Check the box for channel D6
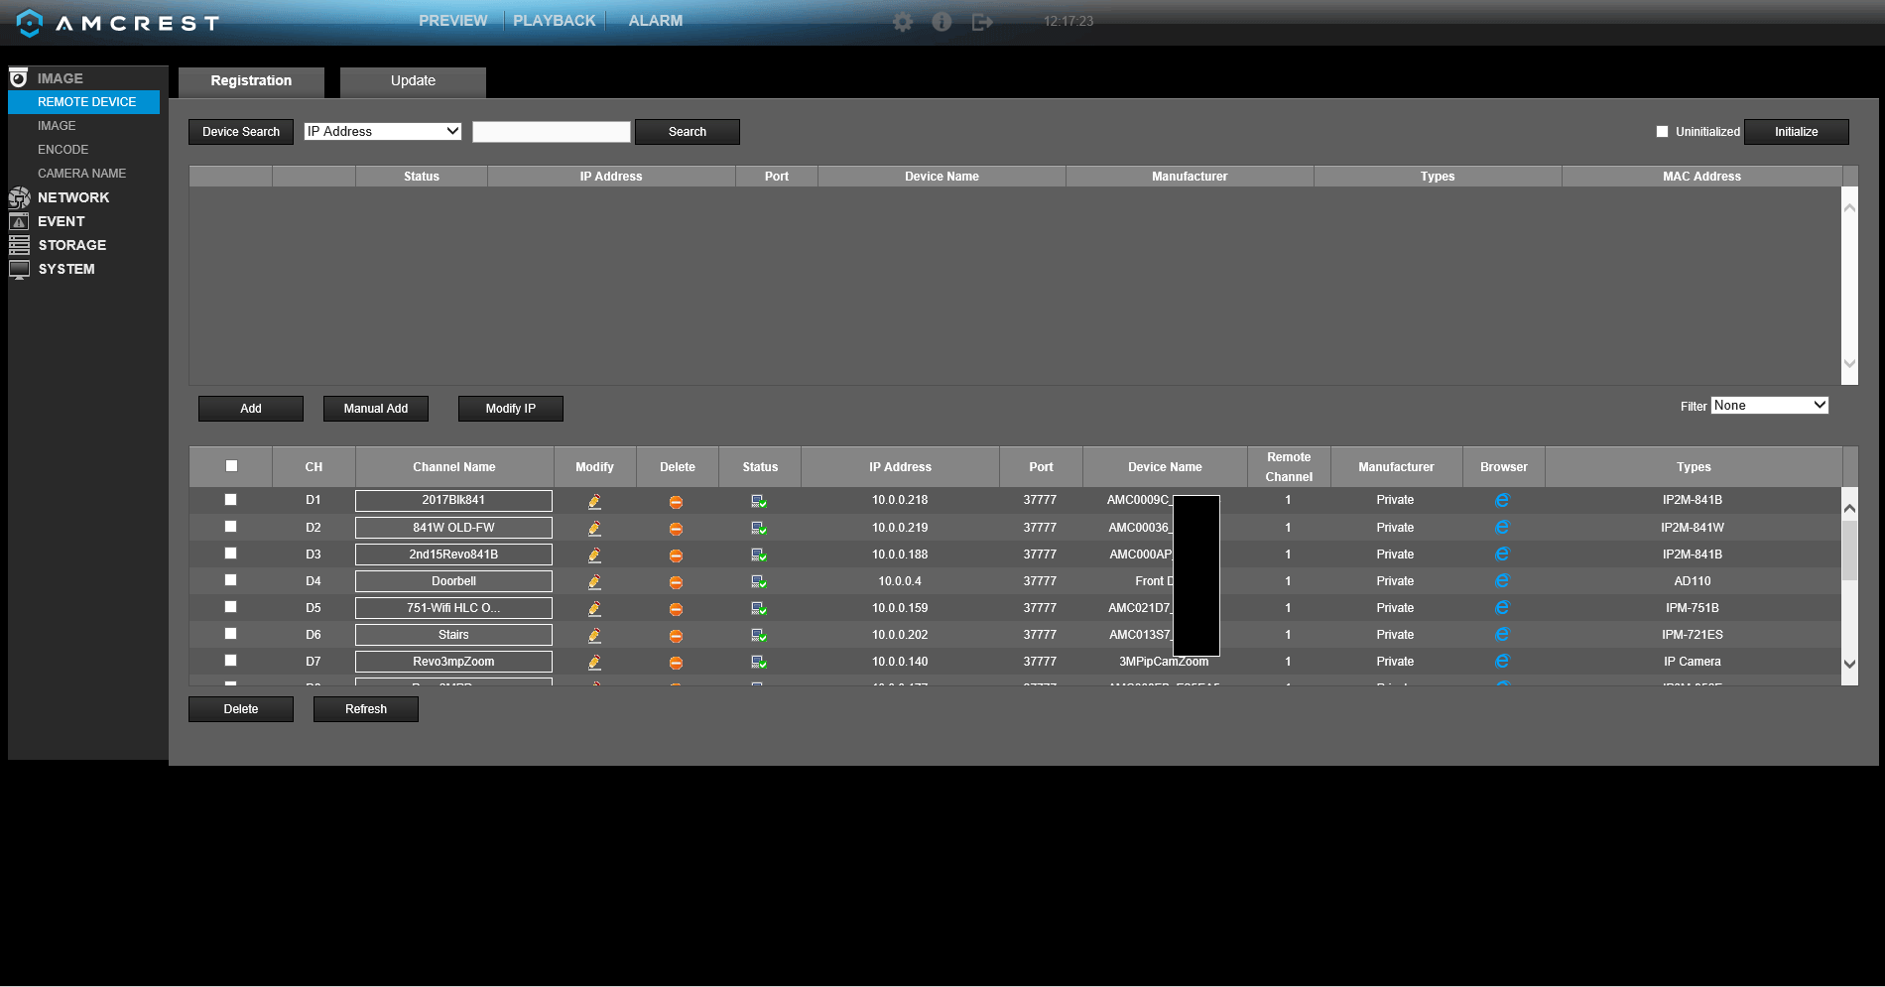This screenshot has width=1885, height=987. point(230,633)
